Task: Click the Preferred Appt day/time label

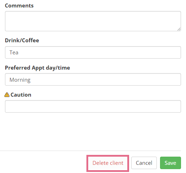Action: [37, 68]
